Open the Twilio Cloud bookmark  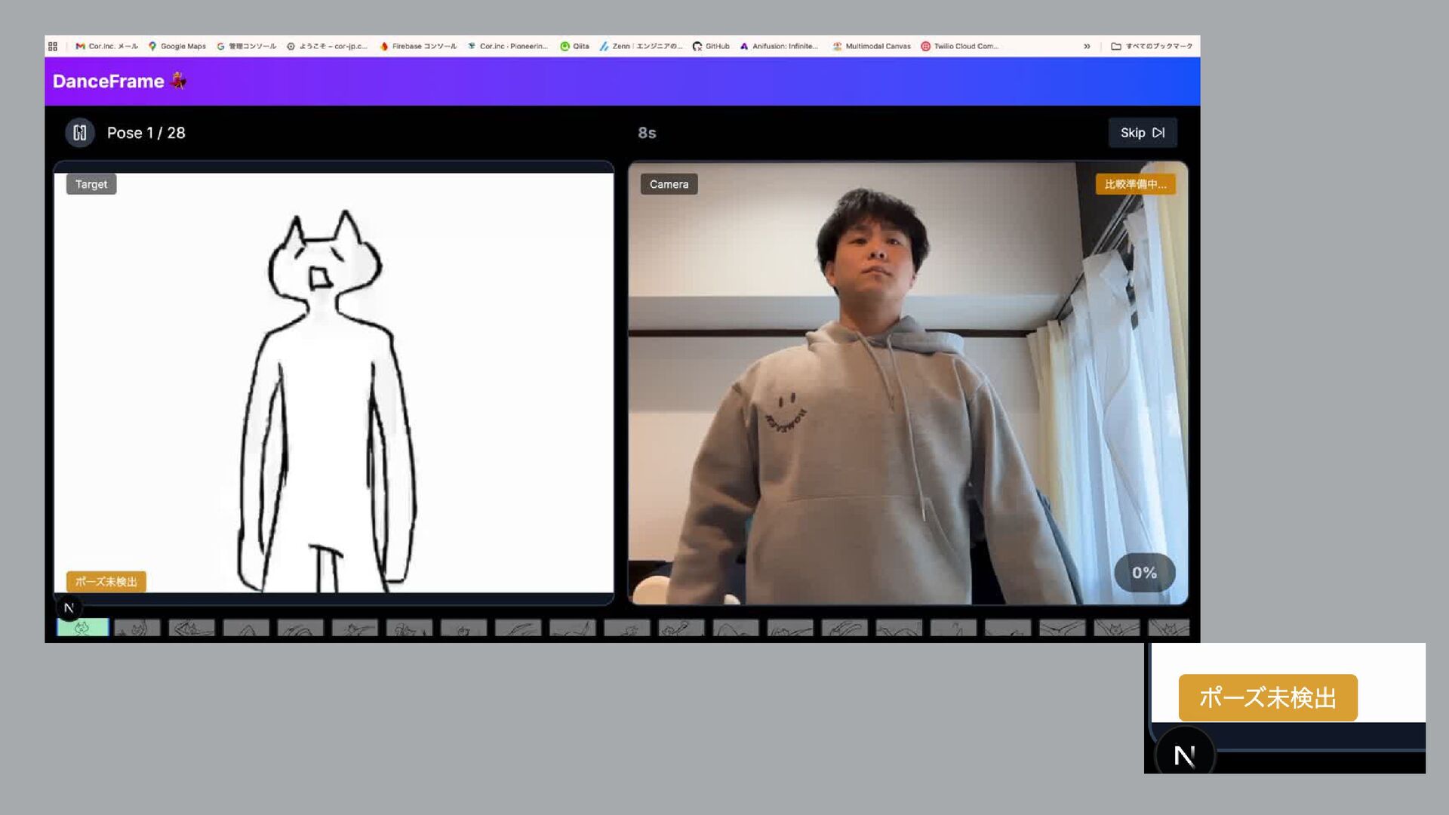click(x=959, y=46)
